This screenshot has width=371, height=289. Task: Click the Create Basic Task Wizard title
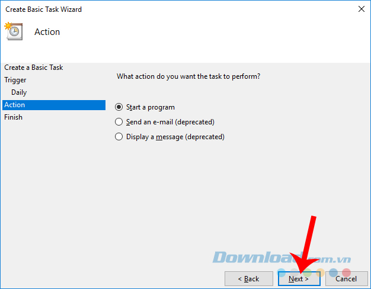pyautogui.click(x=43, y=9)
